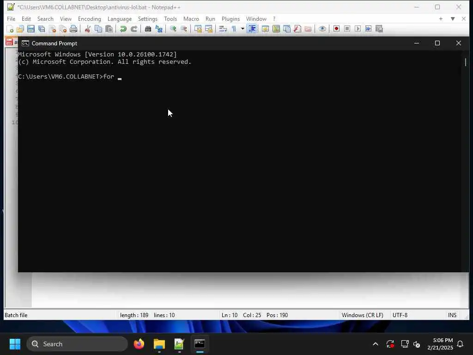Click the Zoom Out magnifier icon

pos(184,29)
